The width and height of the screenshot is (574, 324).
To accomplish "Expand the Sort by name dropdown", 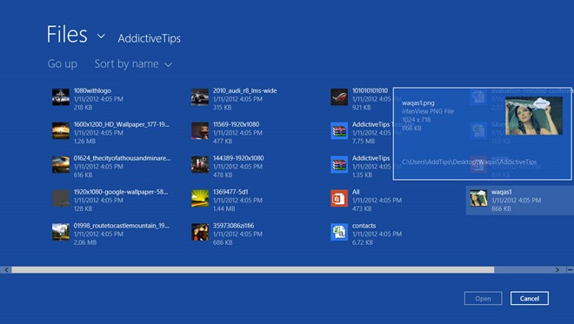I will pos(168,65).
